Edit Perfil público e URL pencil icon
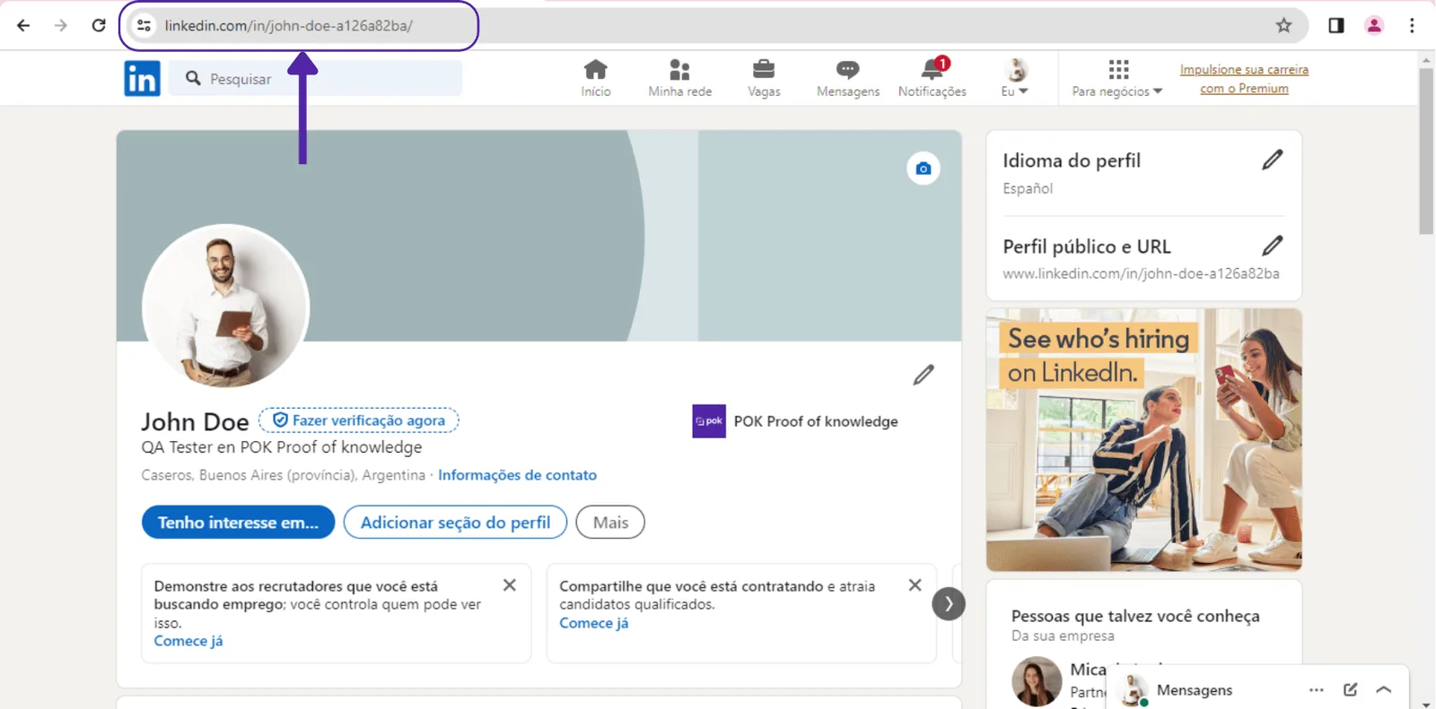Image resolution: width=1436 pixels, height=709 pixels. coord(1273,246)
